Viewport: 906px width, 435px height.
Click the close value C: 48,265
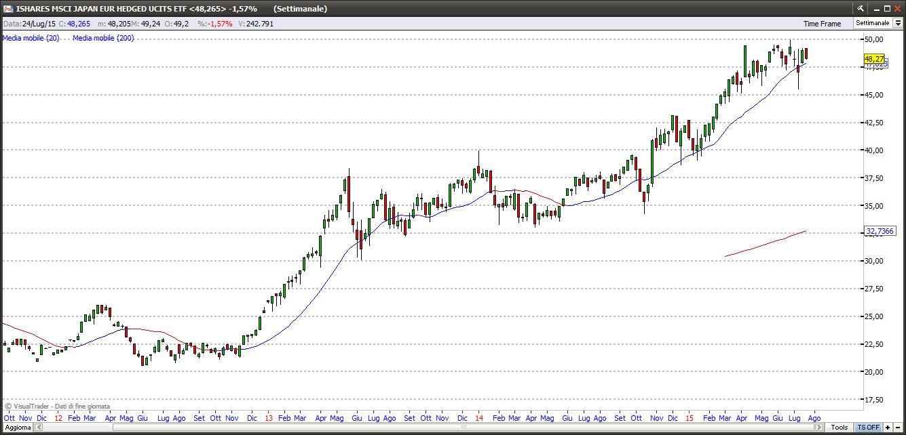point(74,23)
